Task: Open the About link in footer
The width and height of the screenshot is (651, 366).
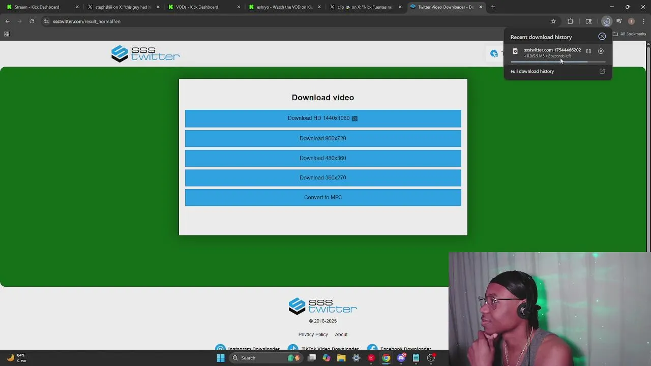Action: click(x=341, y=334)
